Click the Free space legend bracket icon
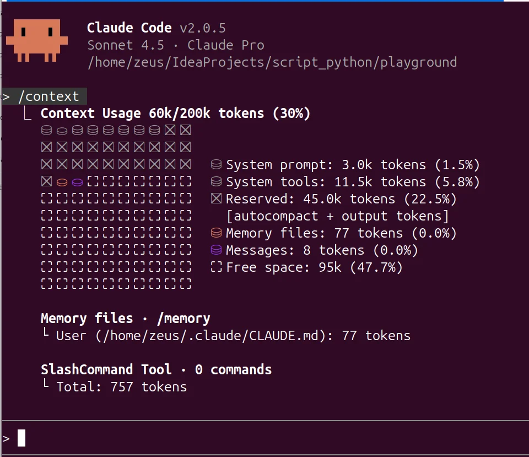 point(216,267)
